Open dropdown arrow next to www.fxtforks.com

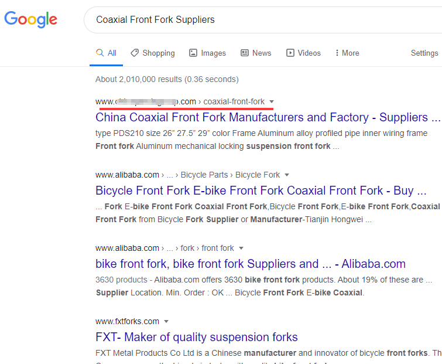(x=166, y=322)
